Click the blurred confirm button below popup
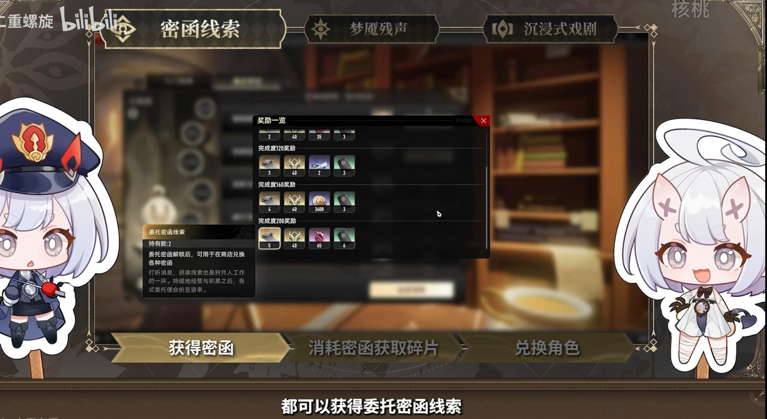 coord(411,290)
